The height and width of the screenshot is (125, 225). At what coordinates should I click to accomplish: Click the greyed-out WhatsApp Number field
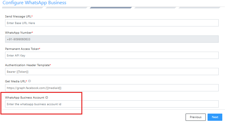click(x=112, y=39)
